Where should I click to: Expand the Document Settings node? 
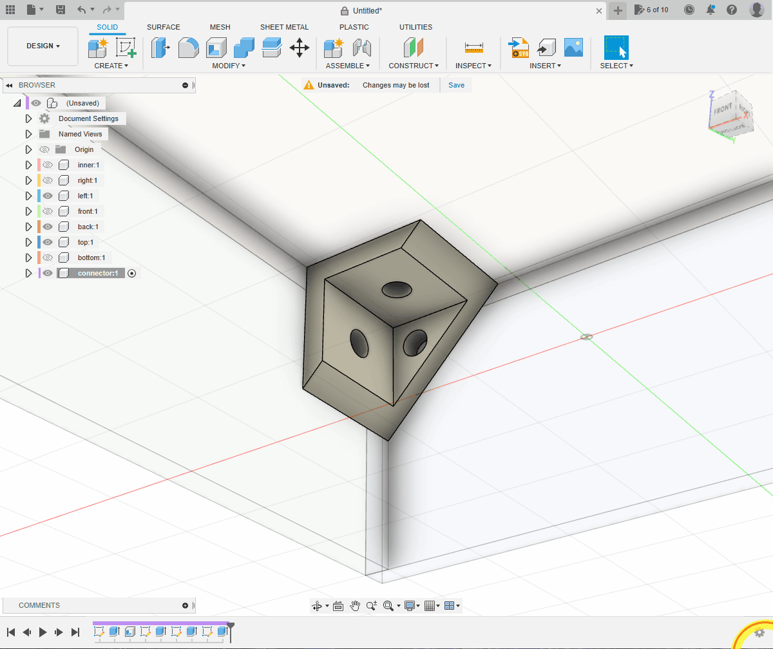28,118
